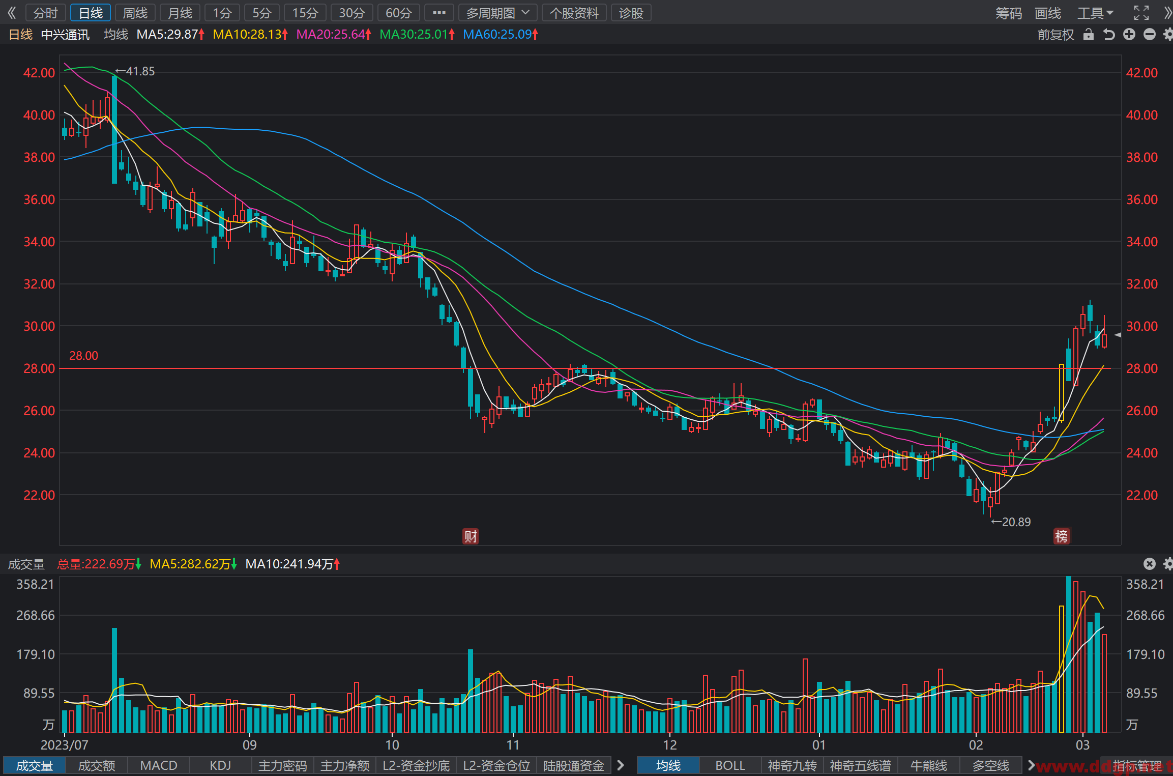The height and width of the screenshot is (776, 1173).
Task: Click the 诊股 button
Action: (631, 13)
